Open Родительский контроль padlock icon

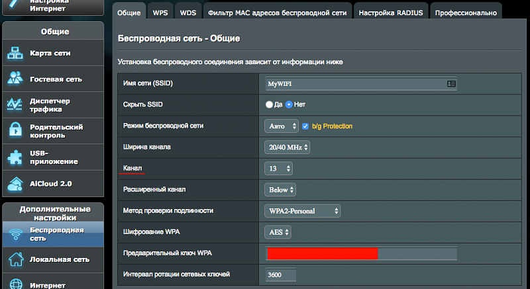coord(16,130)
